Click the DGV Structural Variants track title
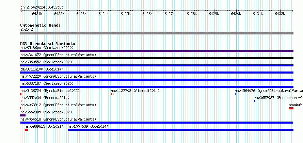Image resolution: width=303 pixels, height=143 pixels. point(48,44)
